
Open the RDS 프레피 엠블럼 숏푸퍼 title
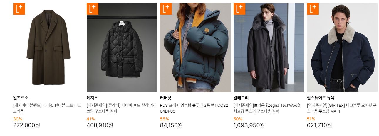tap(194, 108)
